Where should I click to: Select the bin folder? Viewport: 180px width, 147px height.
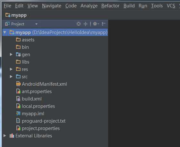pyautogui.click(x=25, y=47)
